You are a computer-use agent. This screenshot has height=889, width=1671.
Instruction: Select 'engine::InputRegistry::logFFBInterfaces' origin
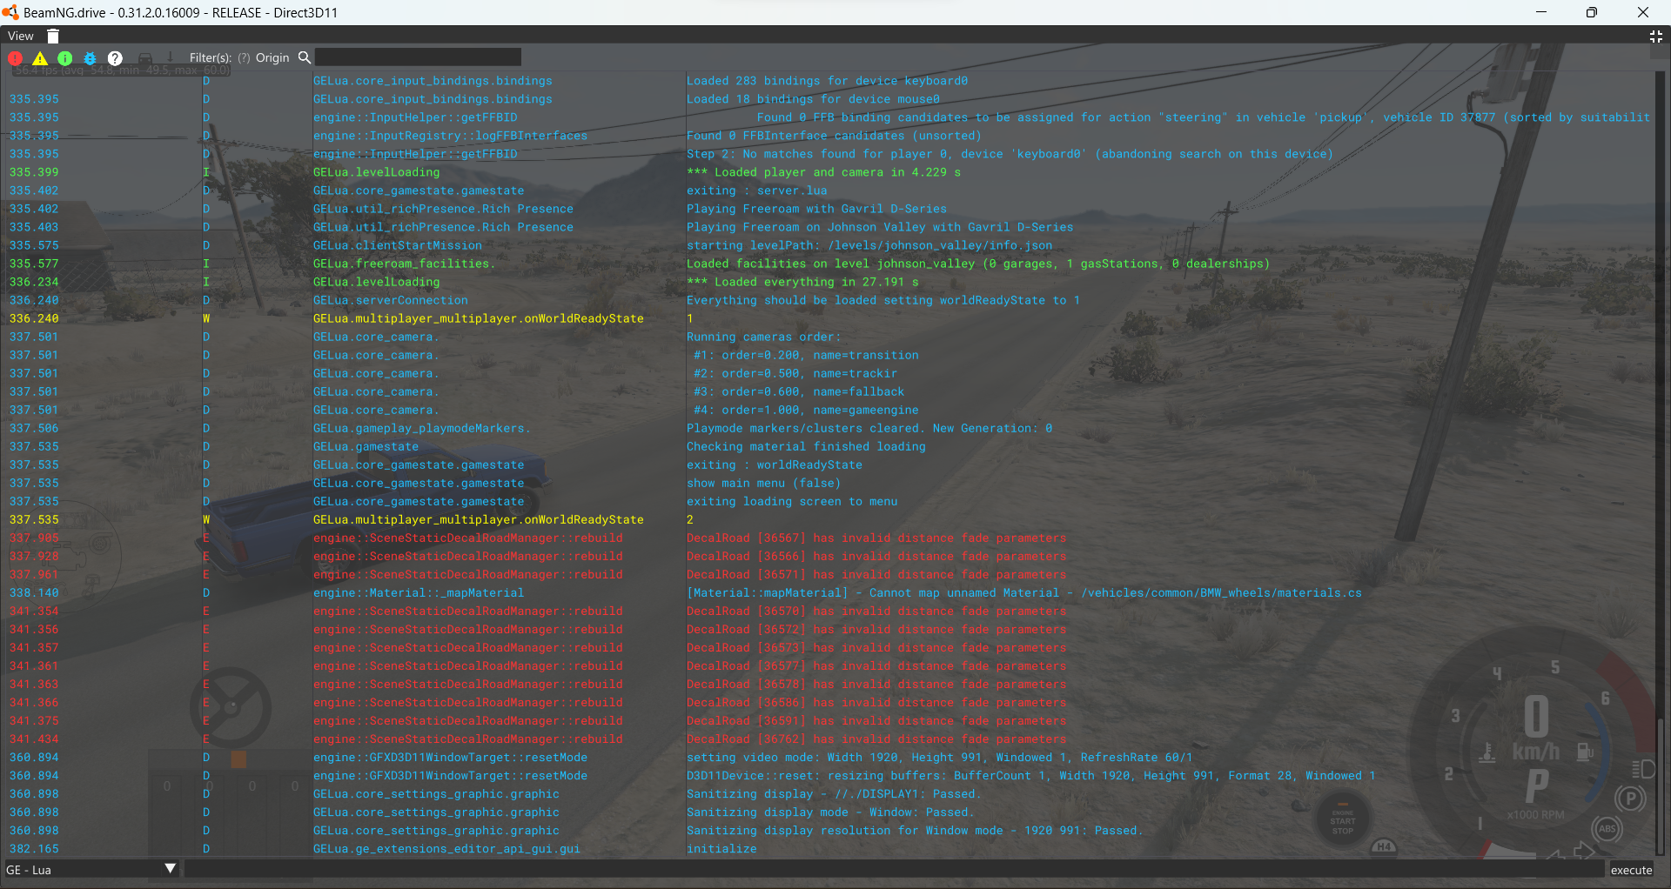[x=450, y=136]
